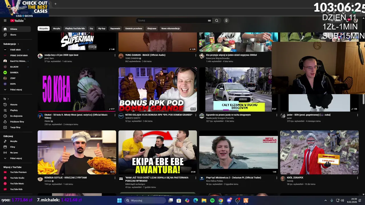Open EKIPA subscription channel

(17, 84)
